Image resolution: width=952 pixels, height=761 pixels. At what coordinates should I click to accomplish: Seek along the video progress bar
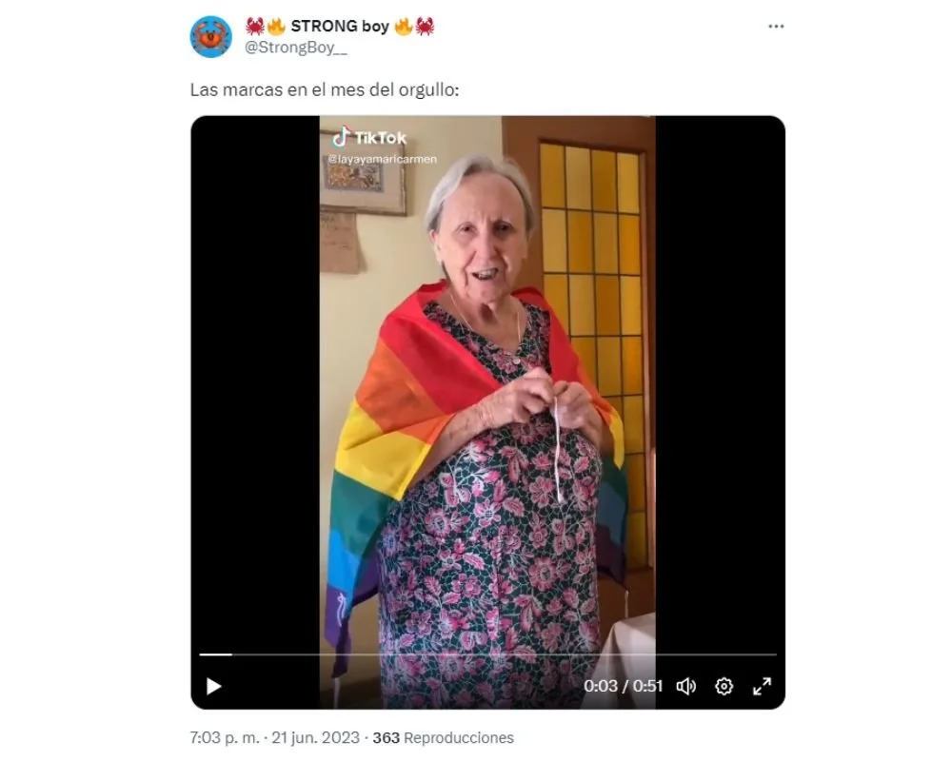488,654
